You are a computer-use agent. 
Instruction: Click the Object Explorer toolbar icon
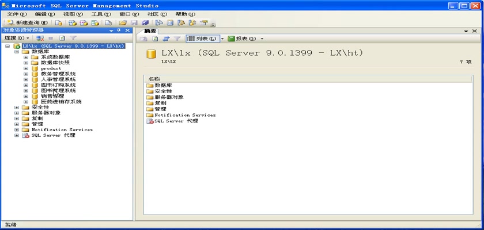(181, 22)
